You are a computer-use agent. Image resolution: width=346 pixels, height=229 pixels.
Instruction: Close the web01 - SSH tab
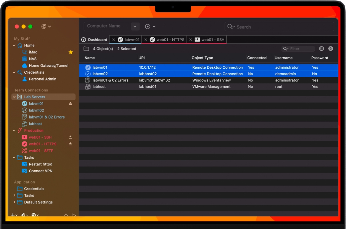tap(191, 39)
